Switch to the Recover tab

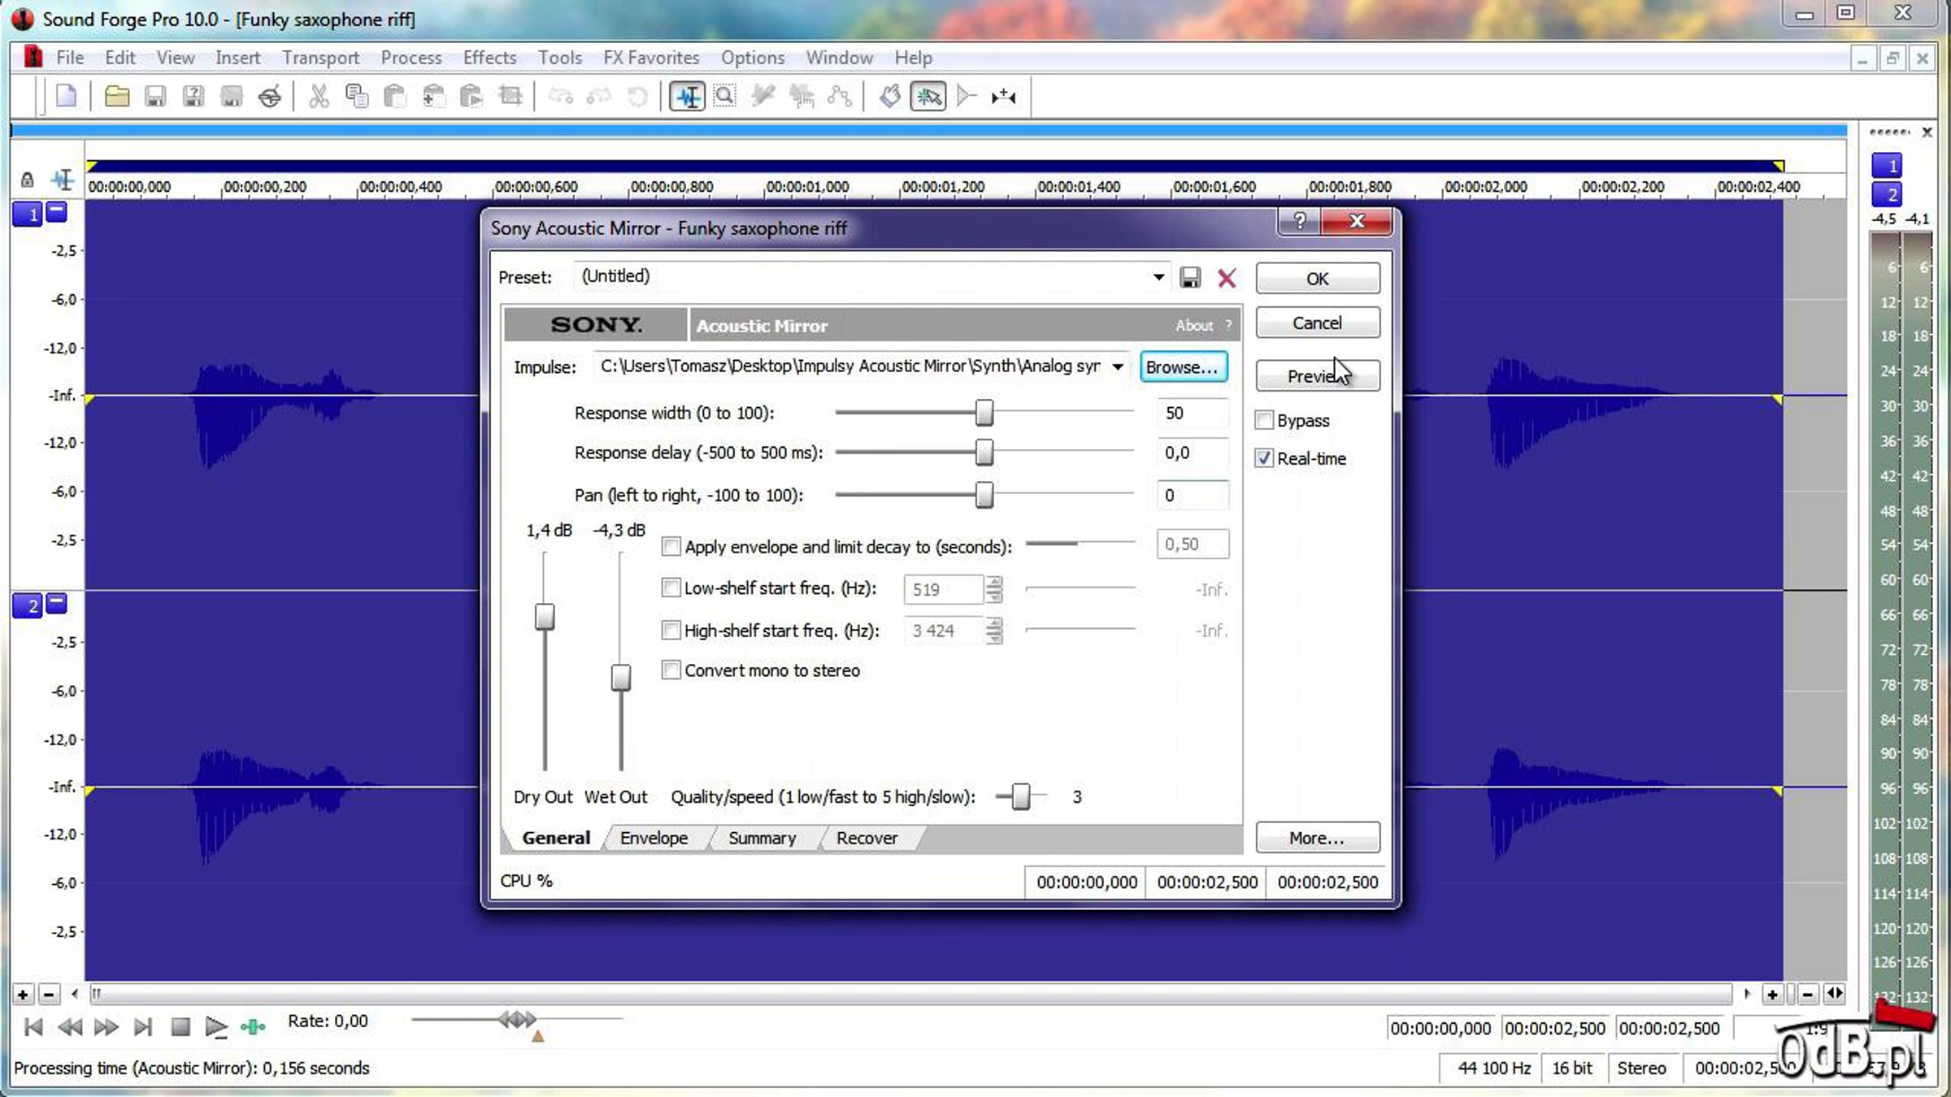(x=867, y=838)
